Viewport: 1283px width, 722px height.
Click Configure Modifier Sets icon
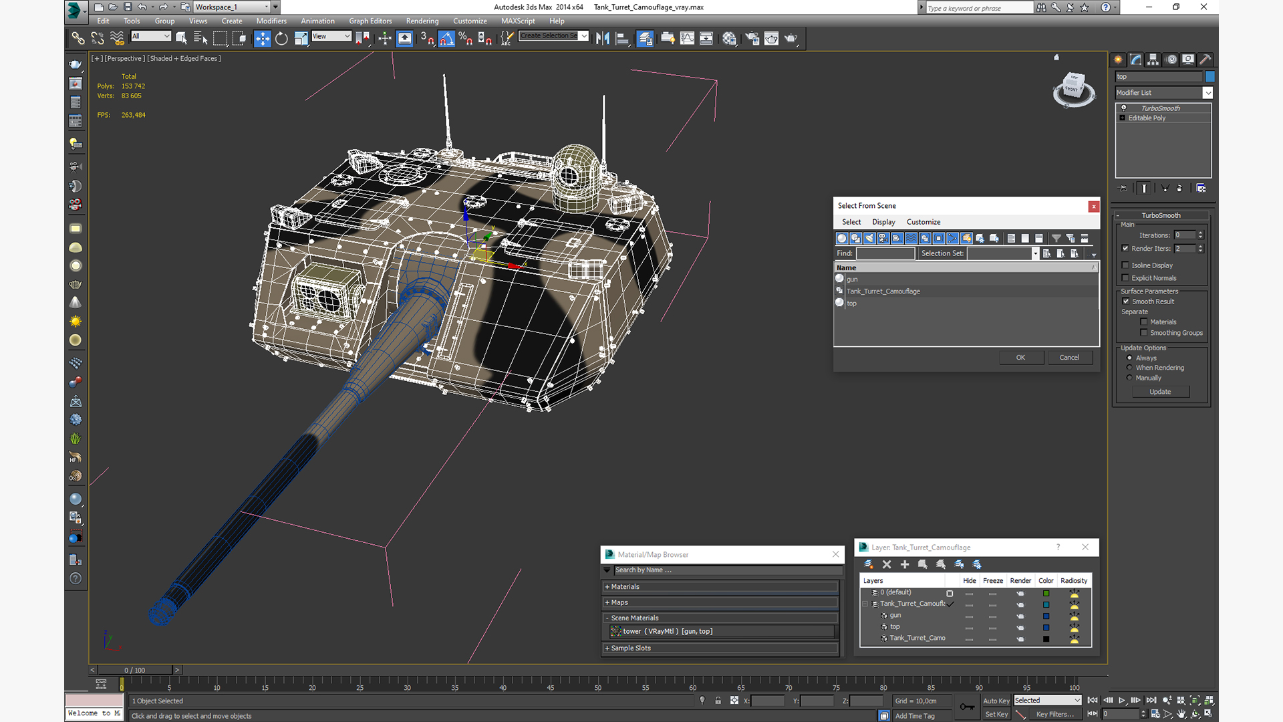pos(1201,189)
